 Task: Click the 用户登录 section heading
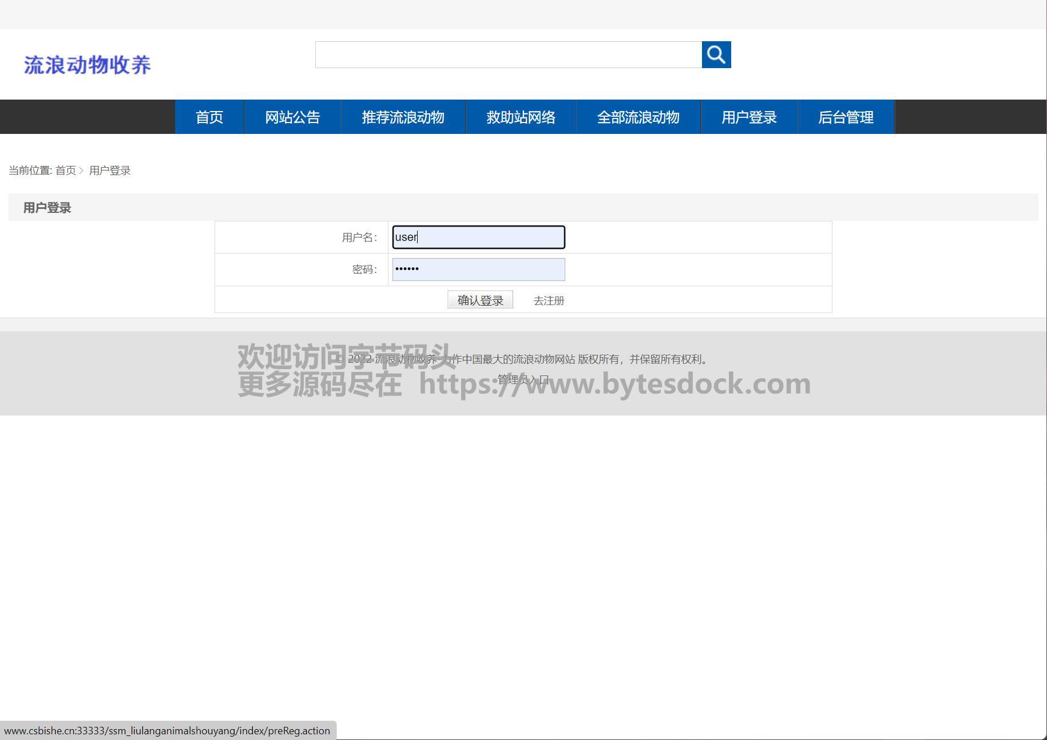(x=47, y=208)
